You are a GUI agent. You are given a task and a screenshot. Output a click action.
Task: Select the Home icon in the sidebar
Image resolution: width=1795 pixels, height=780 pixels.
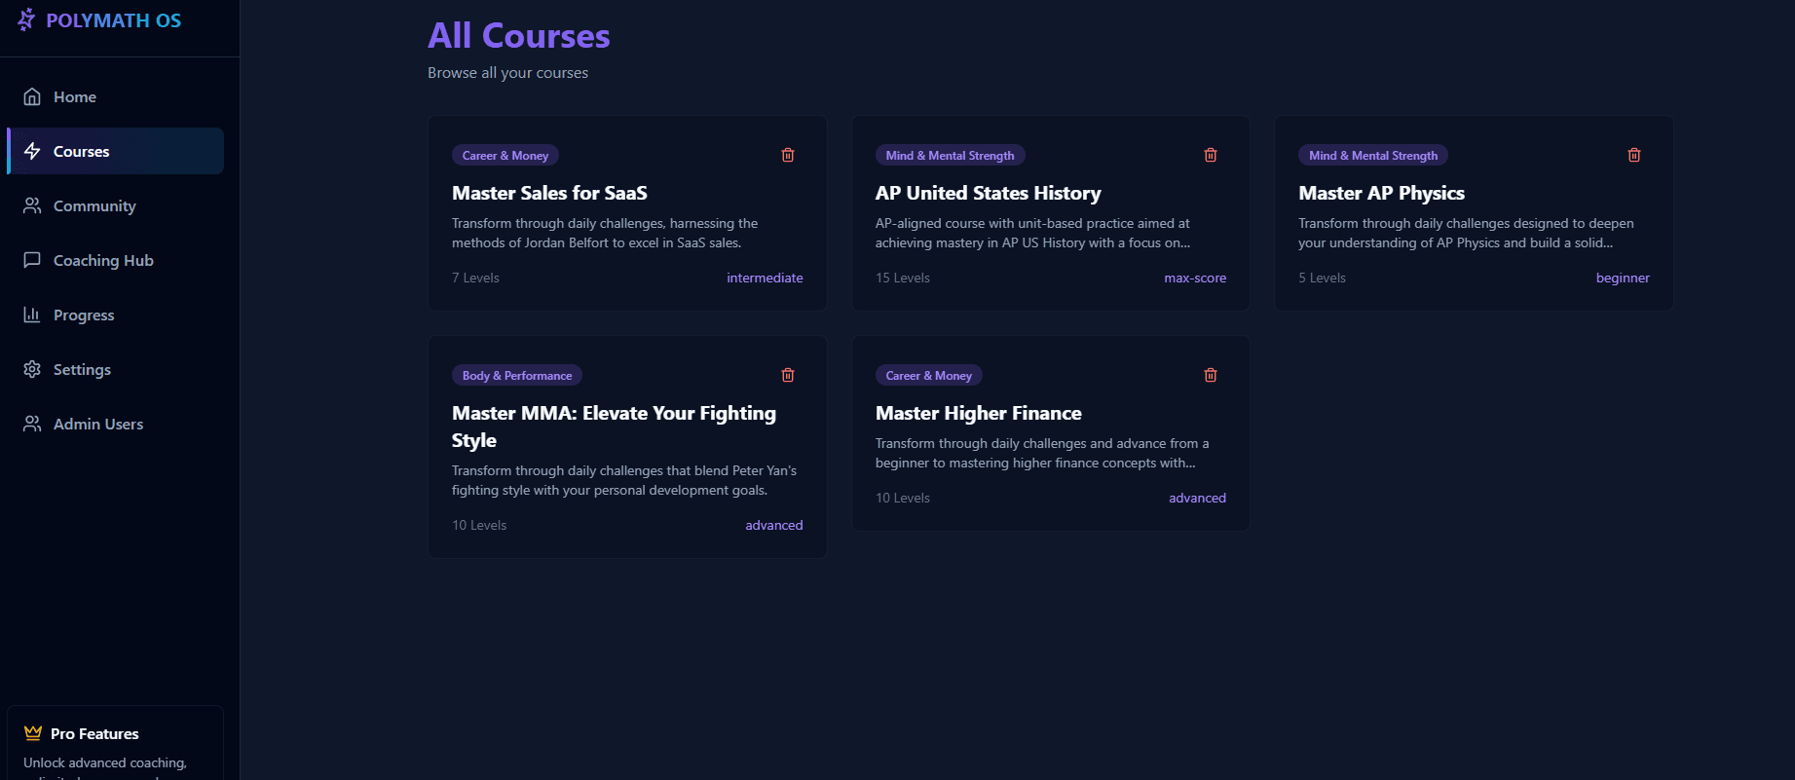pos(32,96)
